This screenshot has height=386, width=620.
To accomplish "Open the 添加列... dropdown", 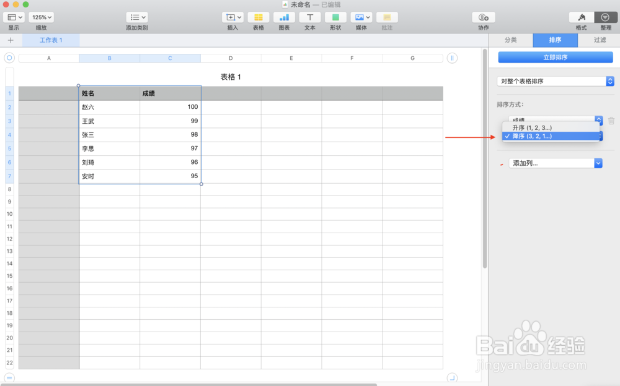I will pos(555,163).
